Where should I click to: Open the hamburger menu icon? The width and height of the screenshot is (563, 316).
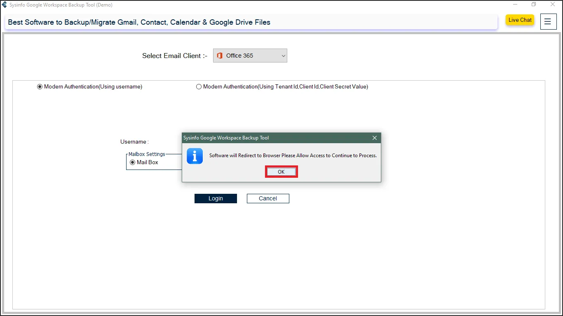tap(548, 21)
